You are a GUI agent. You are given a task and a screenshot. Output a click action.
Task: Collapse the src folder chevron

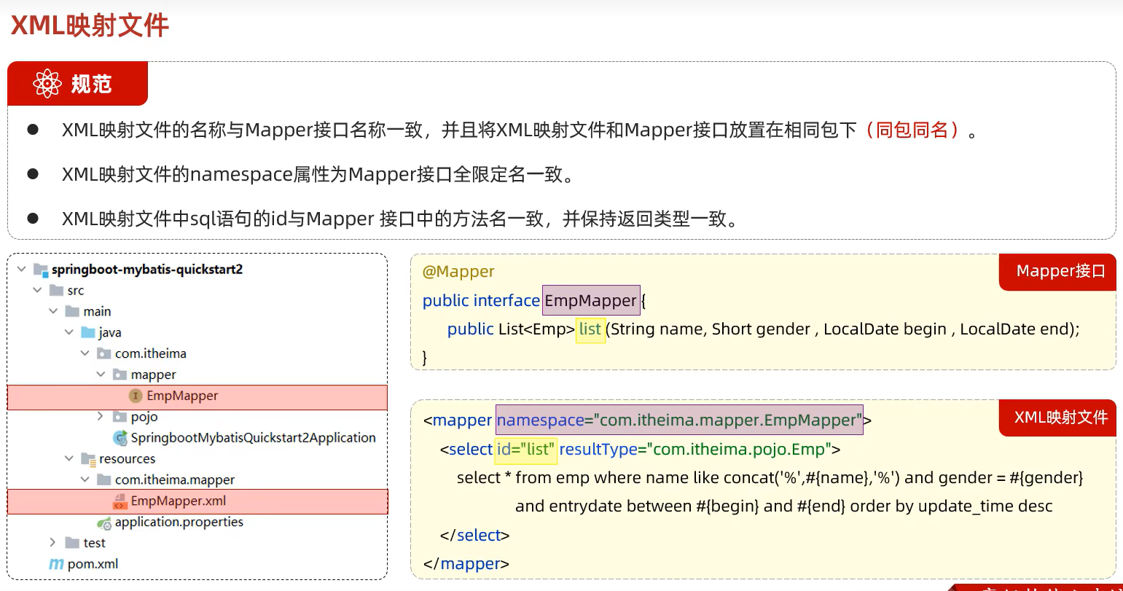(x=38, y=291)
